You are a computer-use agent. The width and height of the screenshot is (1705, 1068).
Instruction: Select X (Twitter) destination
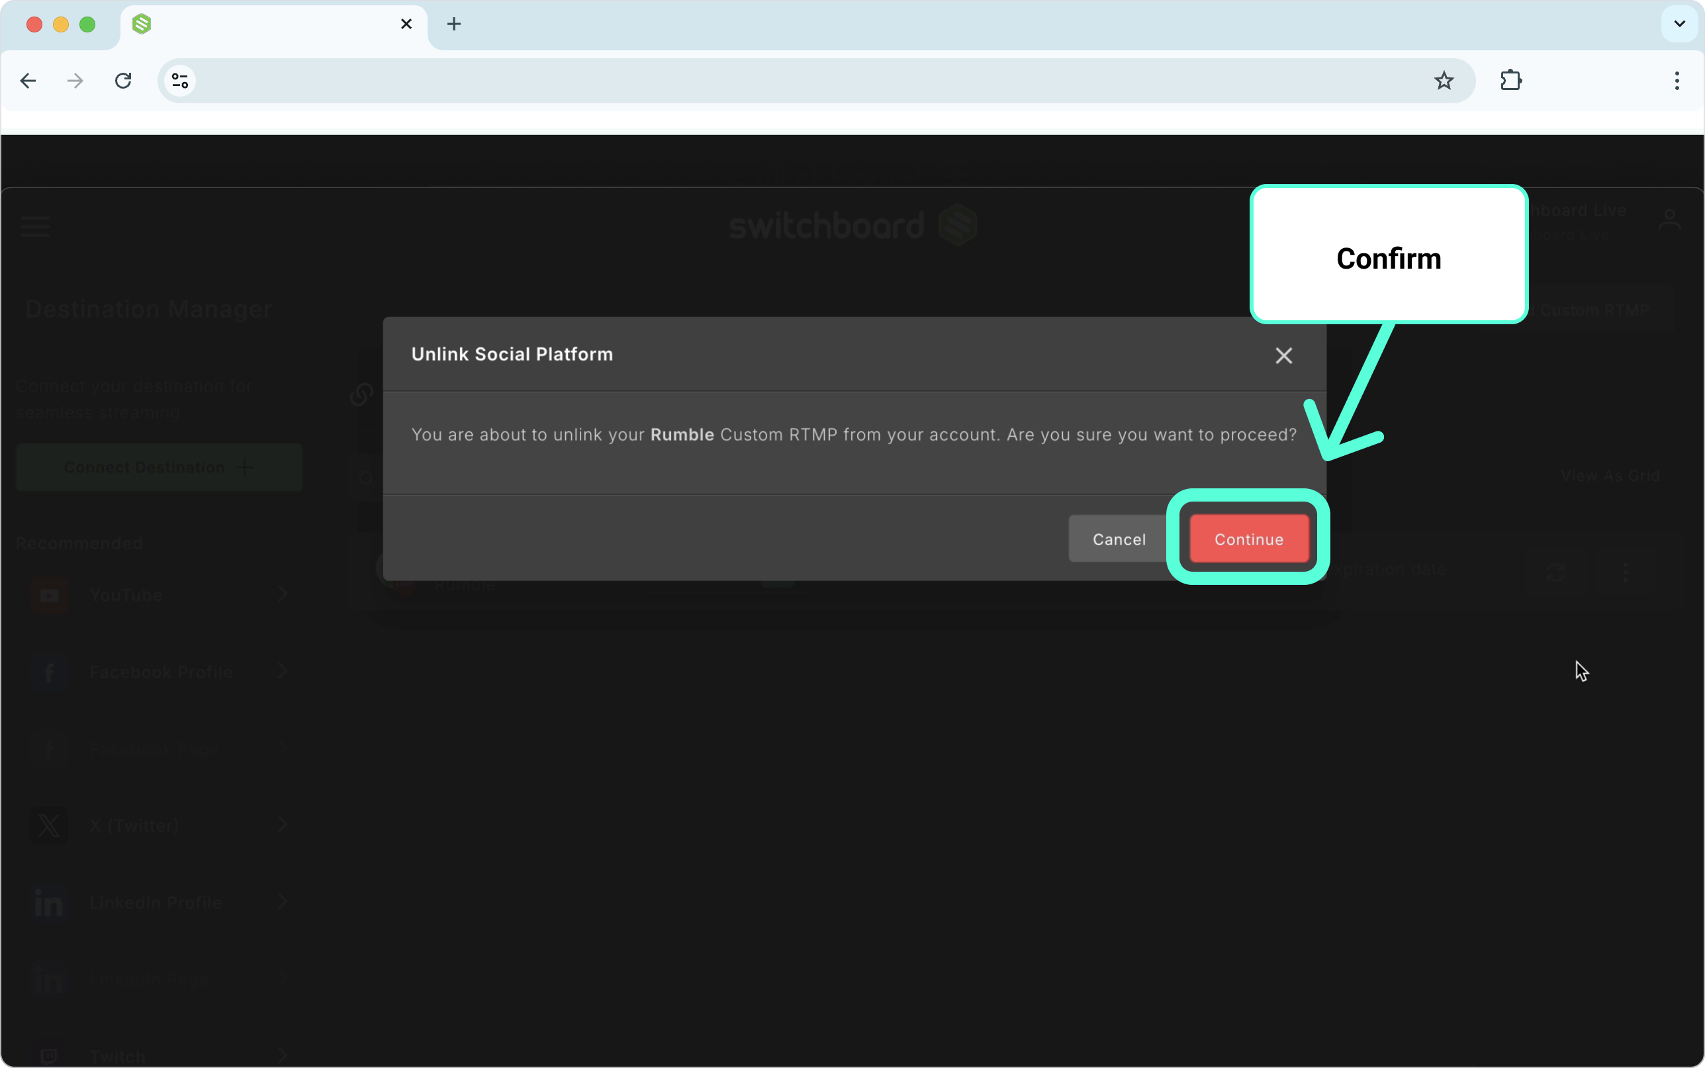click(x=159, y=825)
